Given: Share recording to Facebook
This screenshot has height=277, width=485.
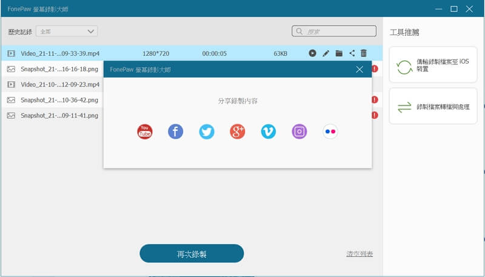Looking at the screenshot, I should point(175,132).
